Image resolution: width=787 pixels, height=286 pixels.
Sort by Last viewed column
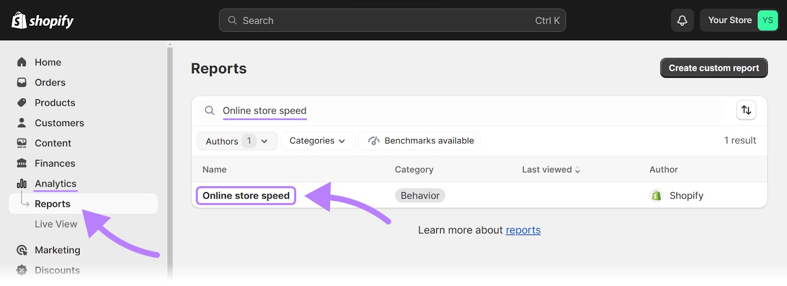pos(550,170)
